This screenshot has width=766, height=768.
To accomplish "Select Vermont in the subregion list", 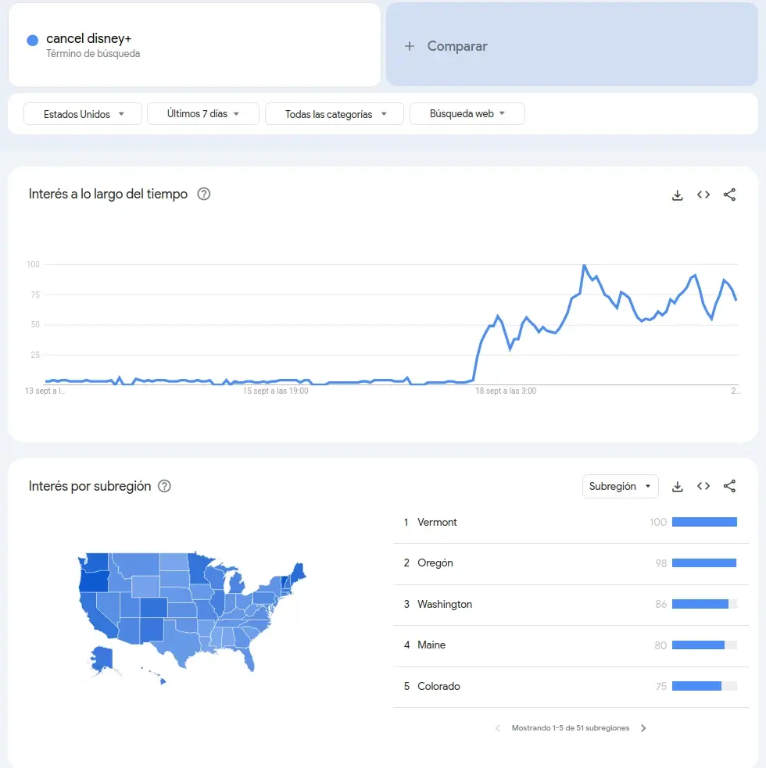I will (438, 522).
